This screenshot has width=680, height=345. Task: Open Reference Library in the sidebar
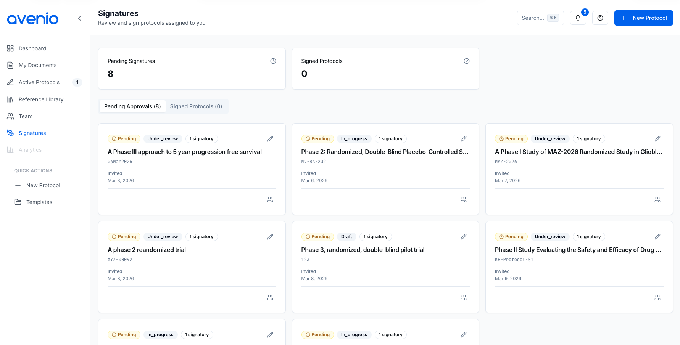(45, 99)
